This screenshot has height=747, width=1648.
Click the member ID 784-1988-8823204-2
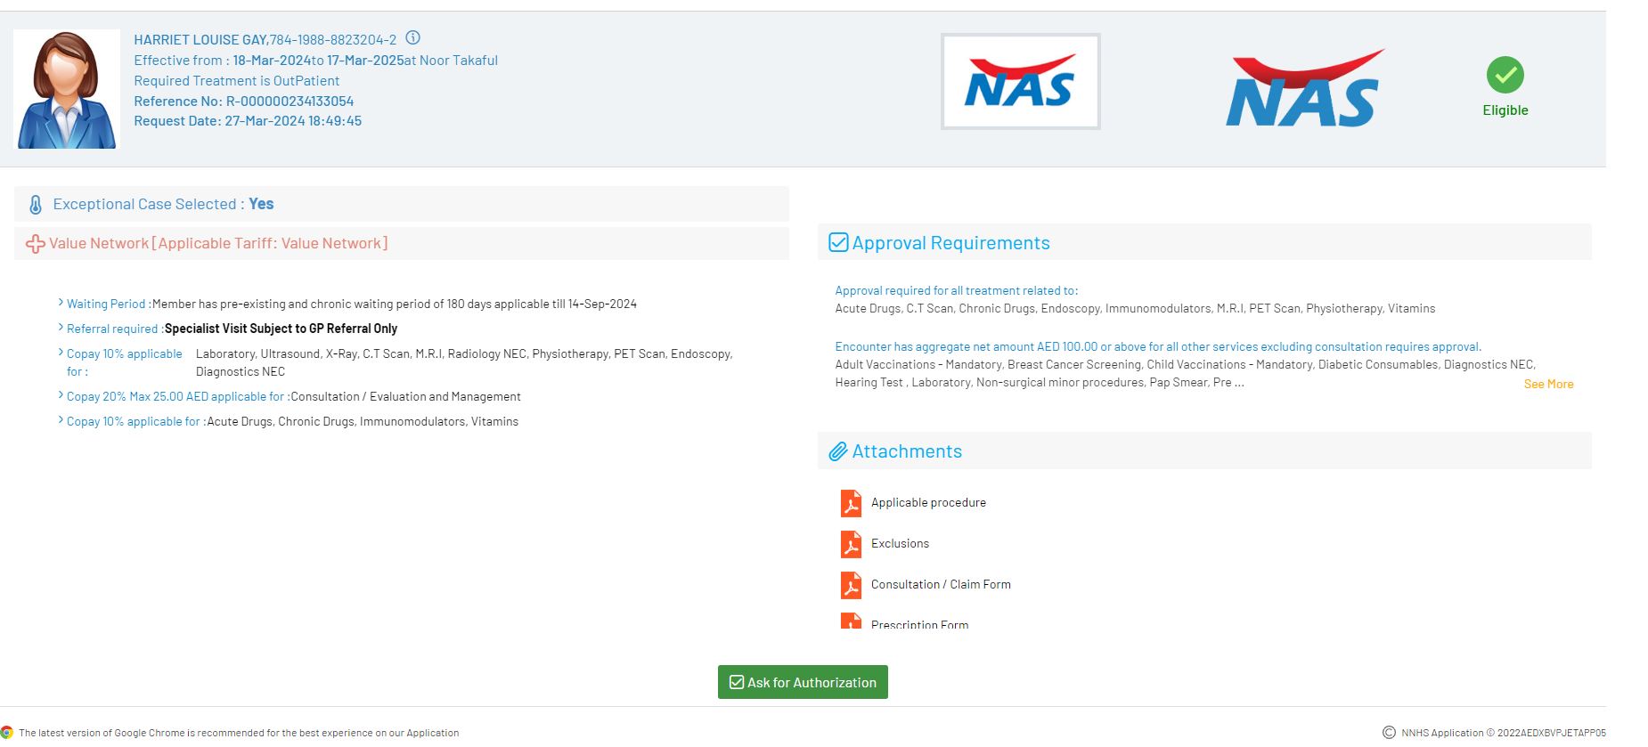coord(333,40)
